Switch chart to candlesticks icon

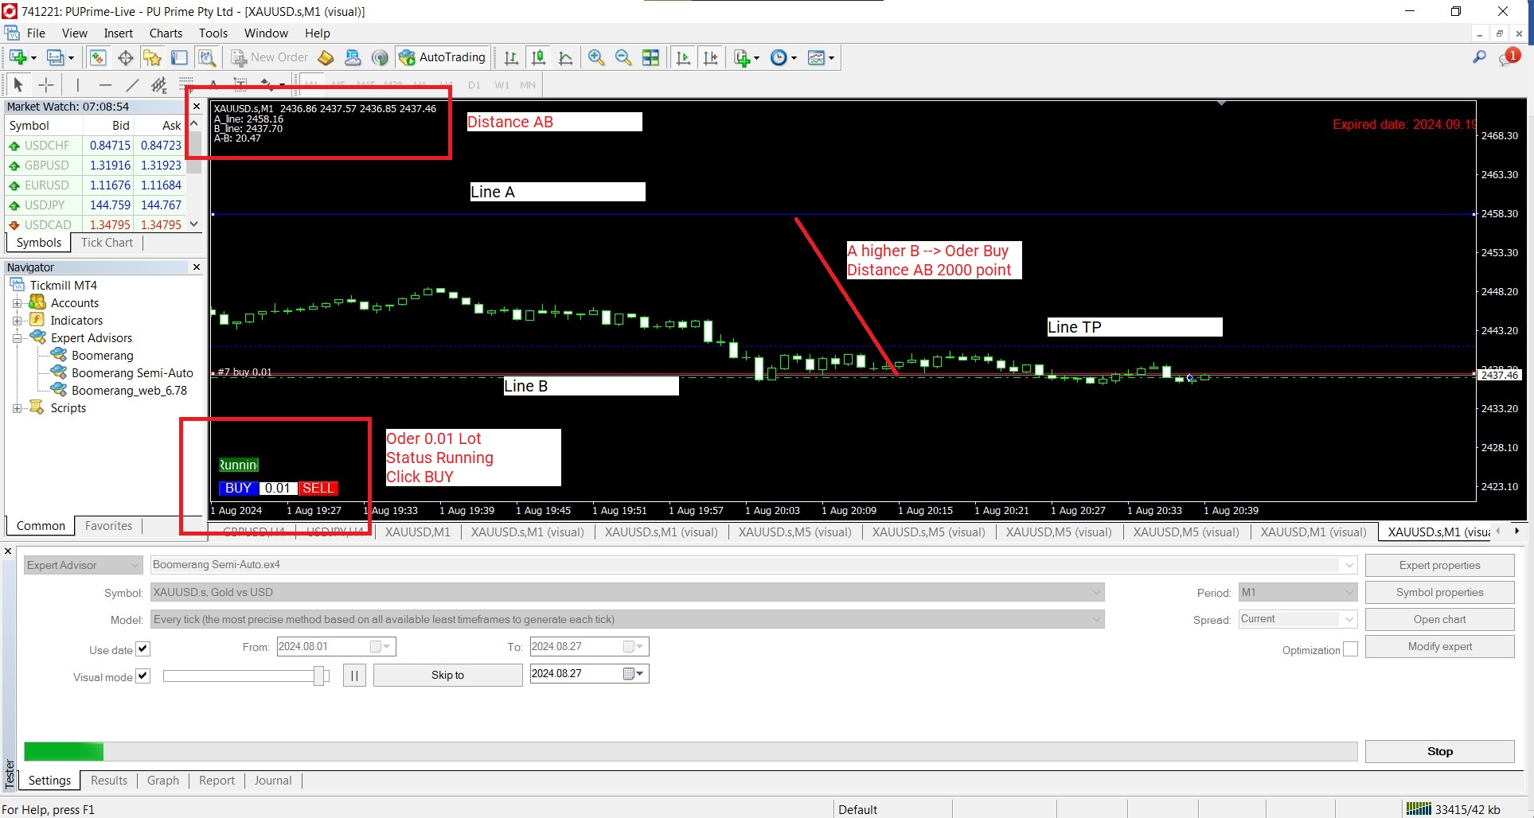538,57
